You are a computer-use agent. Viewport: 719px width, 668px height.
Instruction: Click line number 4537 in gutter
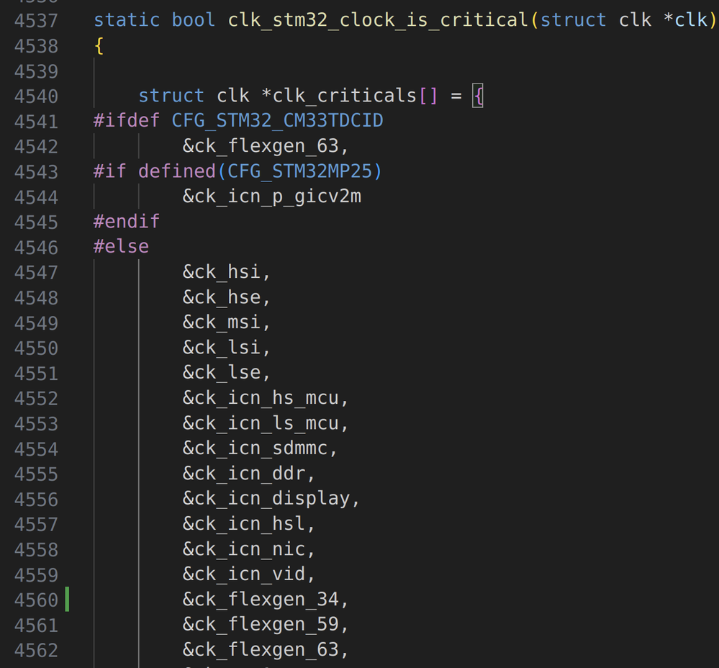click(36, 21)
